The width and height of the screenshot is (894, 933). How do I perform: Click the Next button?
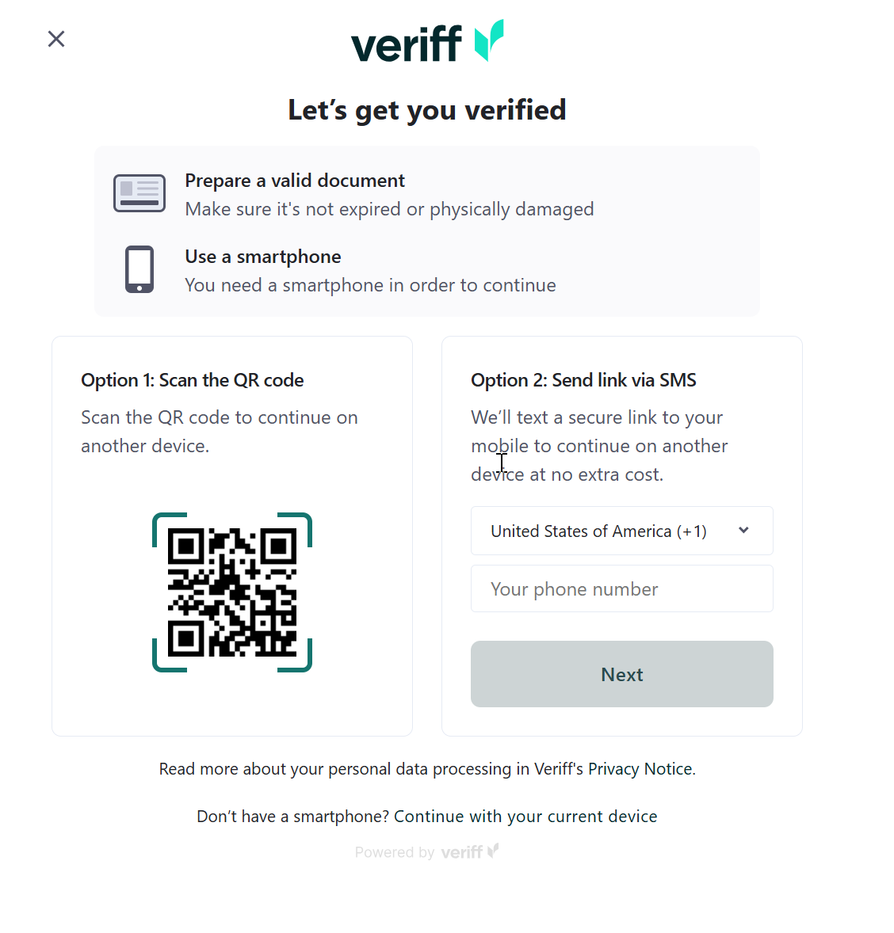(x=621, y=674)
